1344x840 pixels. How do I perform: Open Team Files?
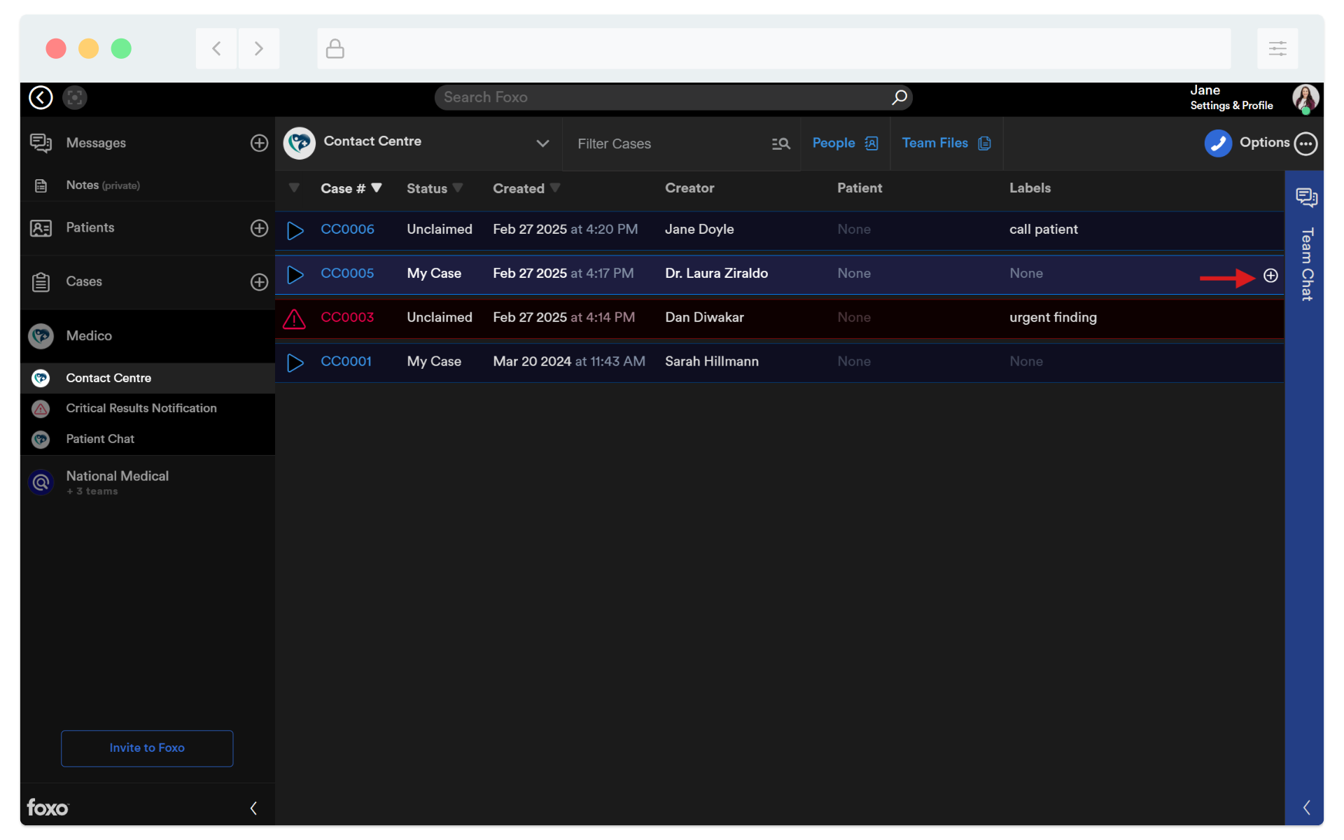[x=946, y=143]
